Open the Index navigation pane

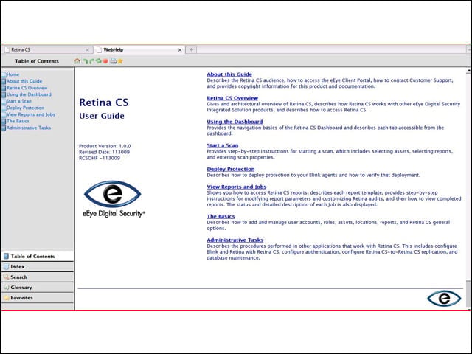pyautogui.click(x=38, y=267)
